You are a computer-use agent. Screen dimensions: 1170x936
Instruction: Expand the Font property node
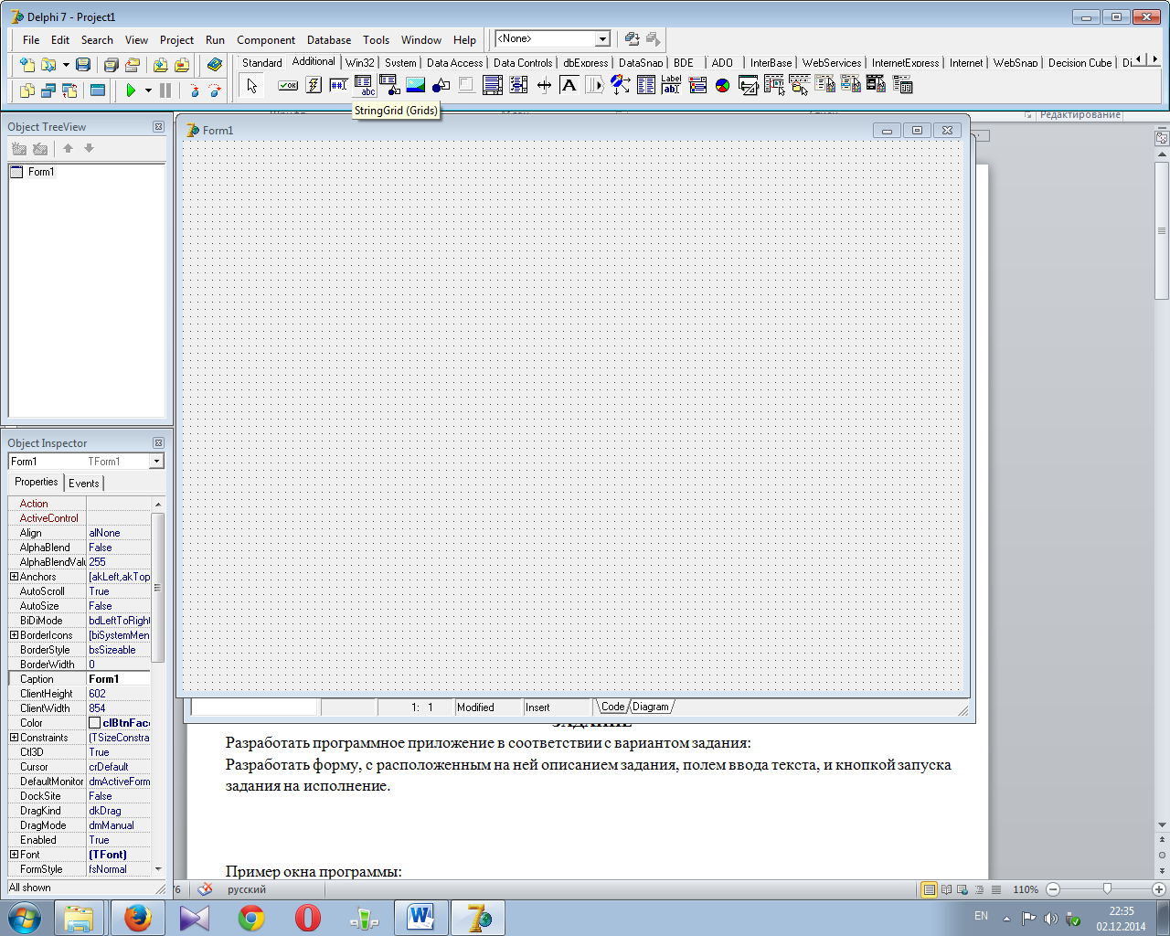14,855
